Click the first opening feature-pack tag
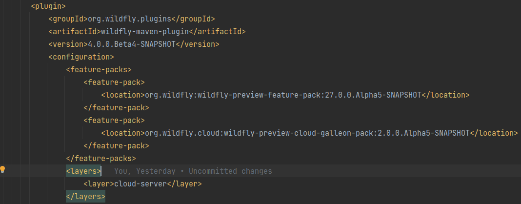The image size is (521, 204). [114, 82]
